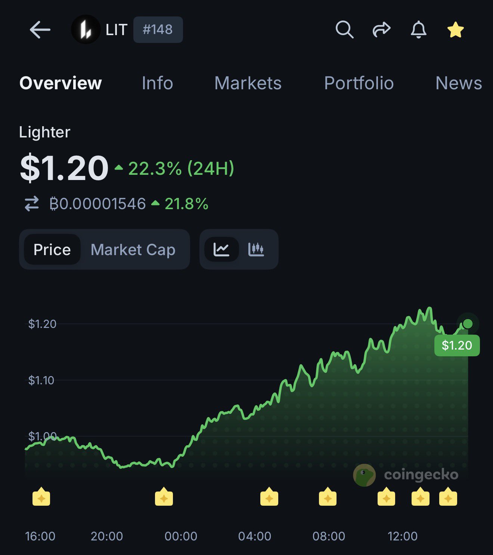Toggle the yellow favorite star
This screenshot has height=555, width=493.
pos(456,30)
